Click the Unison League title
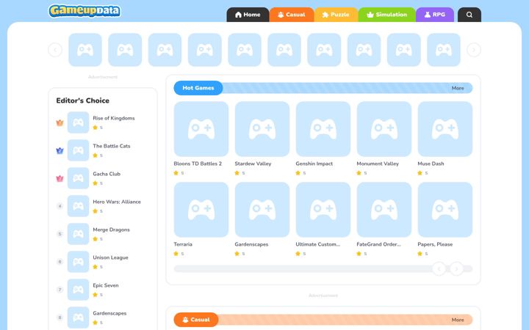 point(111,257)
